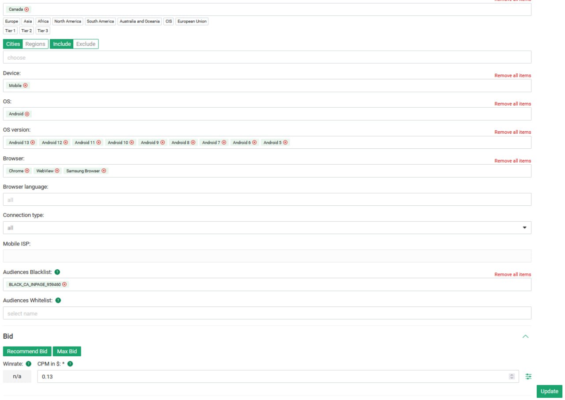Add Asia region preset

coord(28,21)
